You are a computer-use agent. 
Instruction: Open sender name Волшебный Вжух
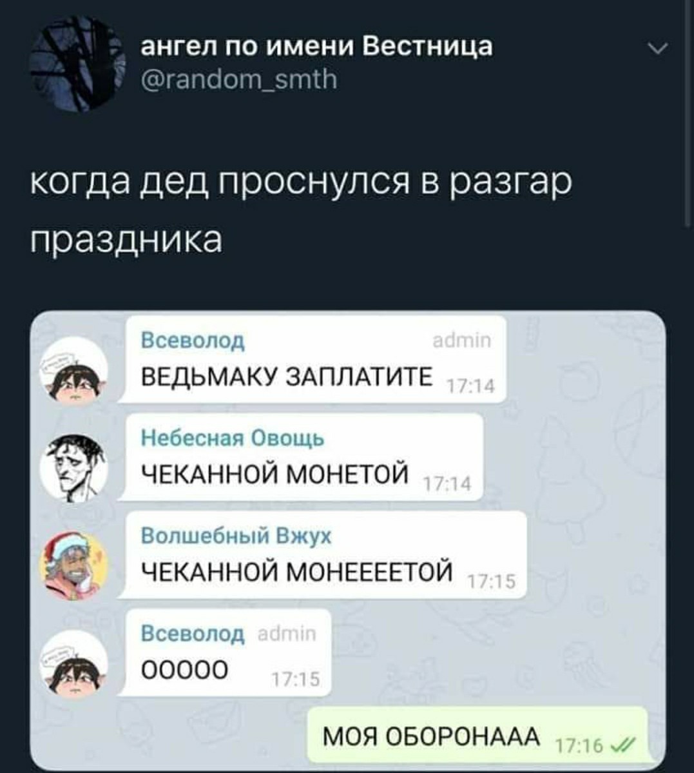coord(236,535)
